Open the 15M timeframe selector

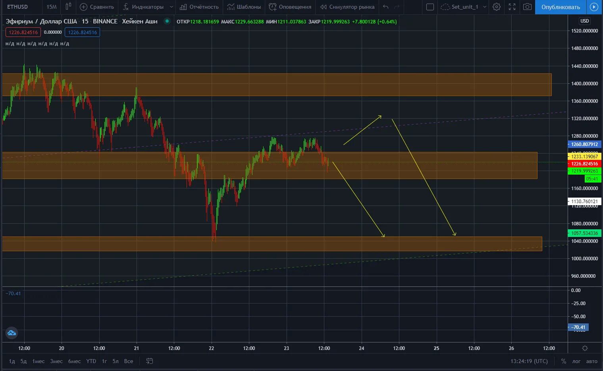point(51,7)
